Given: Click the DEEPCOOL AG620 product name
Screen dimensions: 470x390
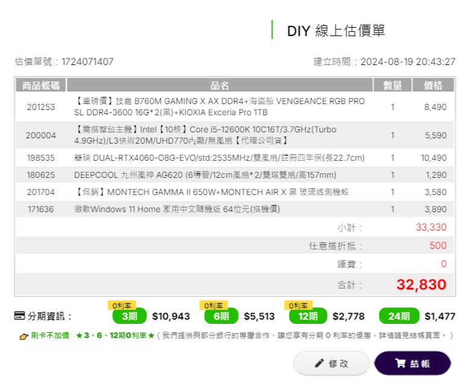Looking at the screenshot, I should [205, 175].
